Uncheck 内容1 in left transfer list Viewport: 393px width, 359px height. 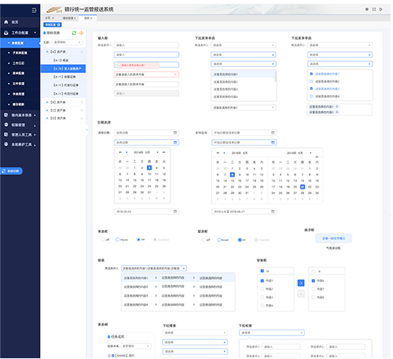(263, 281)
